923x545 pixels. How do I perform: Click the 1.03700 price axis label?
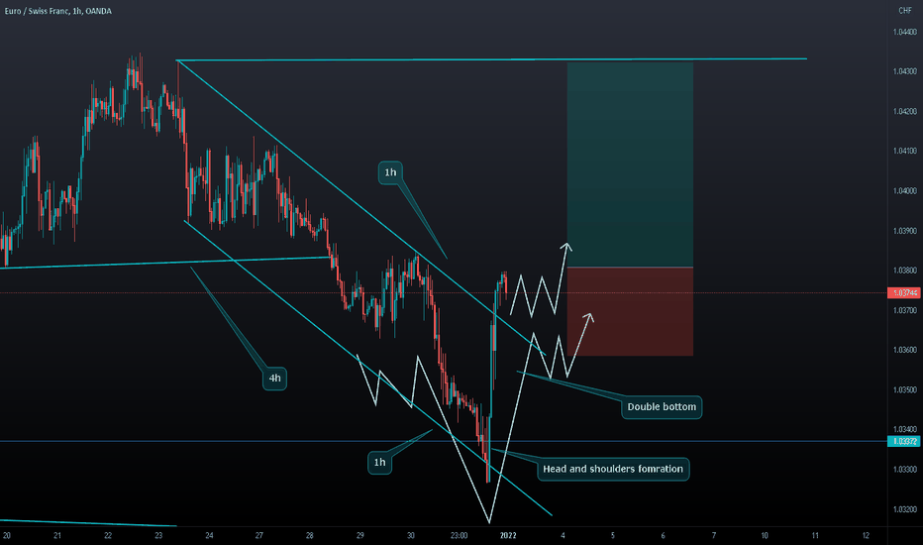coord(905,310)
